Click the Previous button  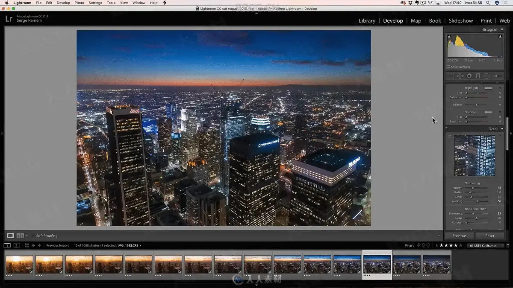460,236
